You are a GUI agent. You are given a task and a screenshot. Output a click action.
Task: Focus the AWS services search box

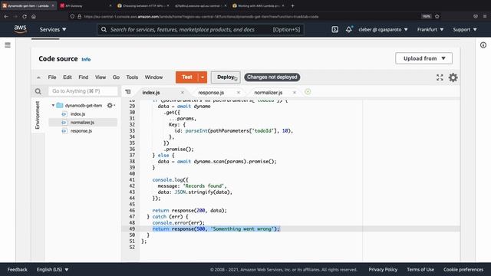[200, 30]
